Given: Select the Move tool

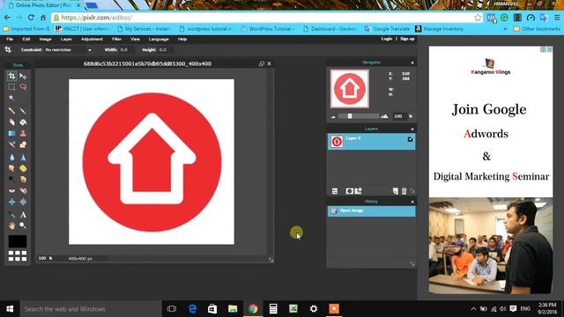Looking at the screenshot, I should coord(23,76).
